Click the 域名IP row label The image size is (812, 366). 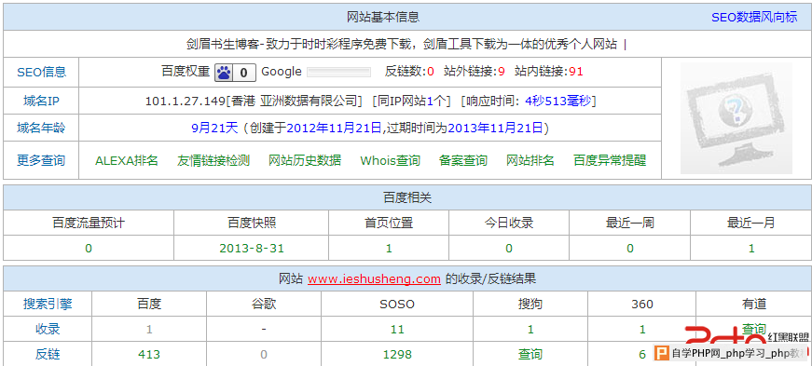pos(41,101)
